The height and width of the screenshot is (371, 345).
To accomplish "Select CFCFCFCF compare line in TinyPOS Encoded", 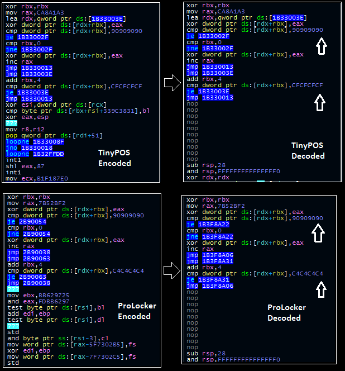I will (74, 87).
